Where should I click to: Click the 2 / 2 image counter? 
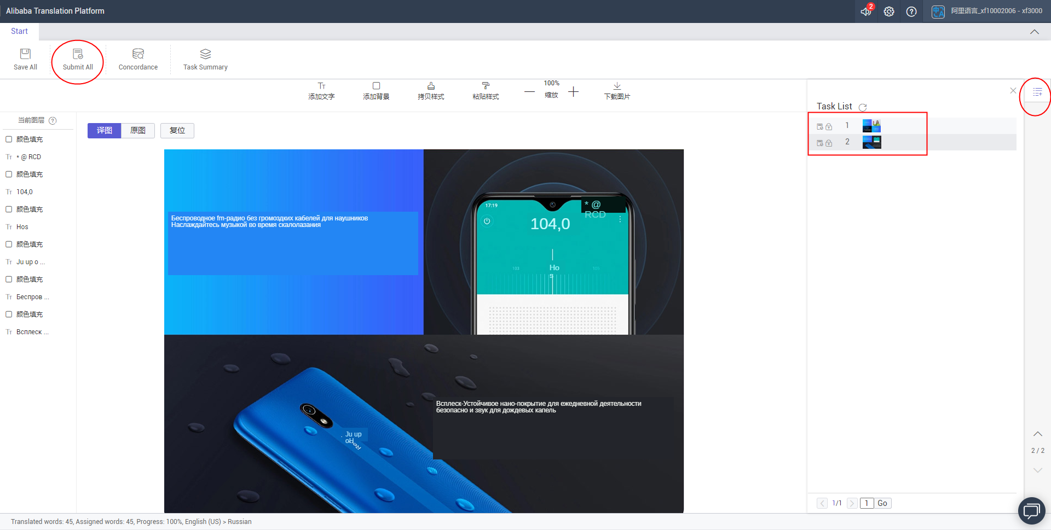click(x=1038, y=451)
